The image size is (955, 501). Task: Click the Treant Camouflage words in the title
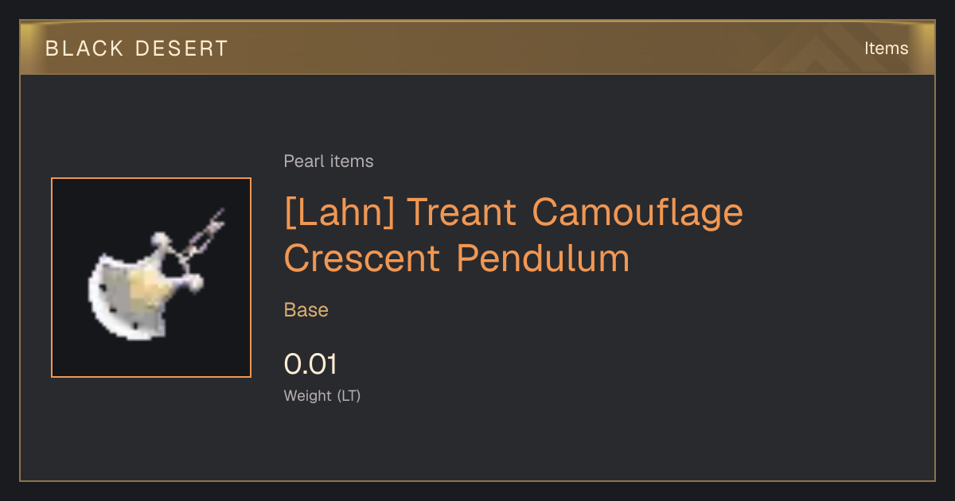[575, 212]
